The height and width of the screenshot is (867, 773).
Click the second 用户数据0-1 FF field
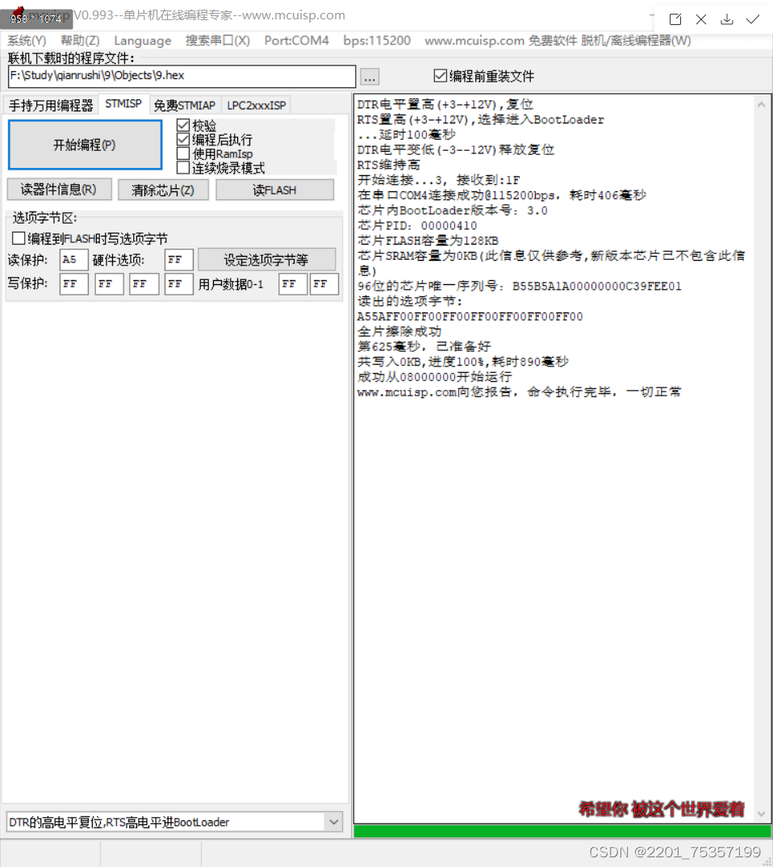coord(324,283)
